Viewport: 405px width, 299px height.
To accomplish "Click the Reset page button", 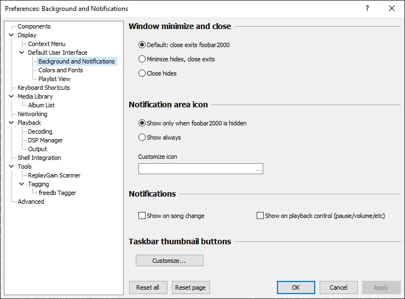I will (x=190, y=287).
